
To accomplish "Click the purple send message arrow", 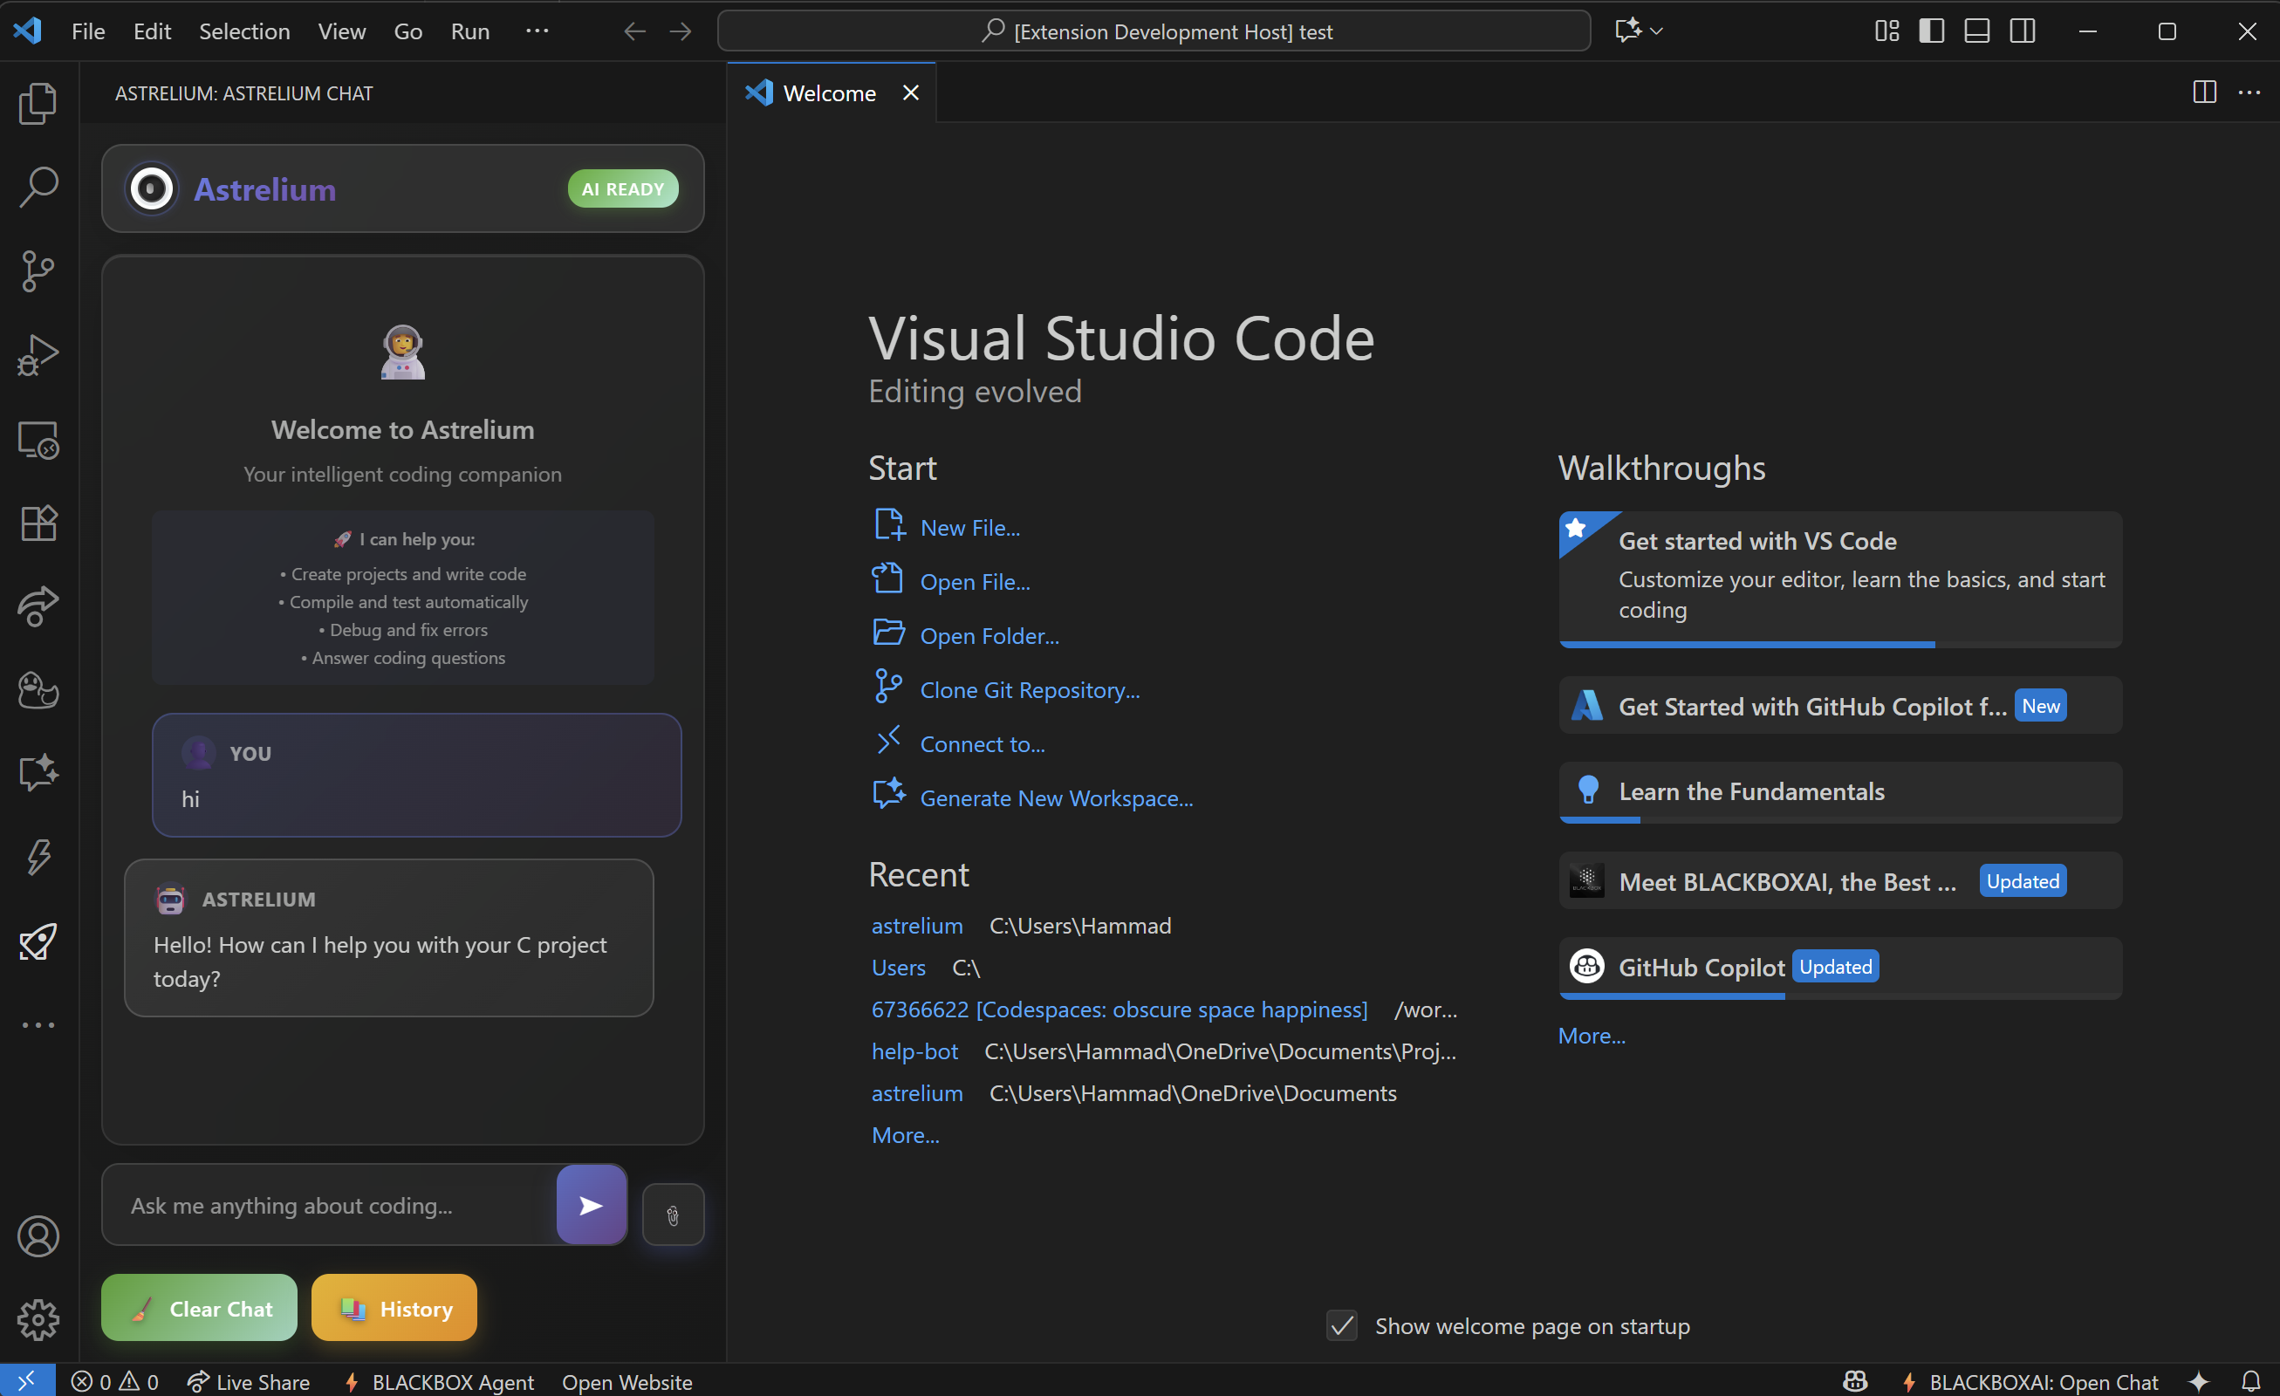I will [592, 1205].
